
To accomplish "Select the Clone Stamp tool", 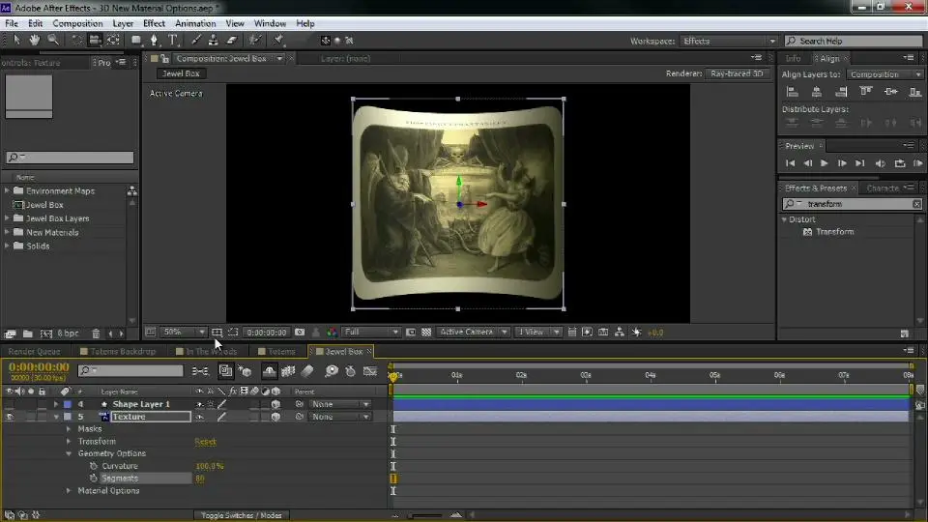I will point(213,41).
